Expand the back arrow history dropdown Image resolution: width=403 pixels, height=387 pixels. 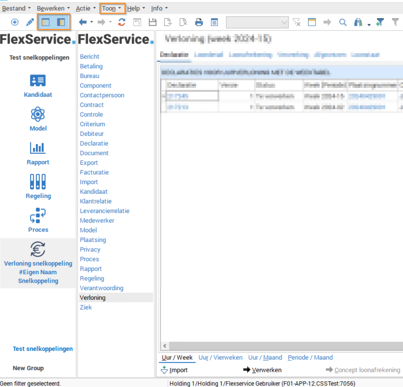pos(92,22)
